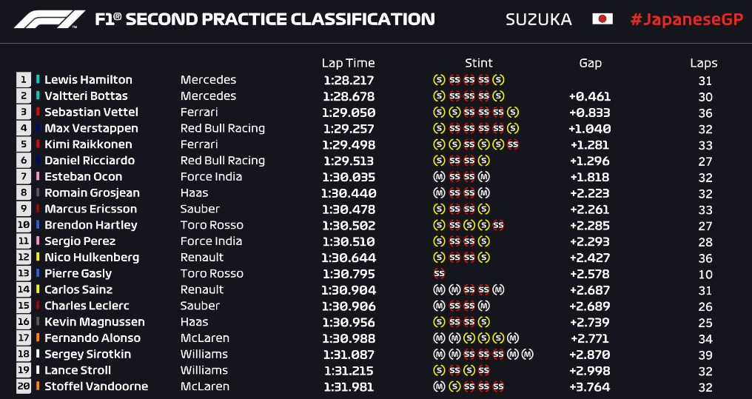The height and width of the screenshot is (399, 752).
Task: Select the Laps column header
Action: pos(704,64)
